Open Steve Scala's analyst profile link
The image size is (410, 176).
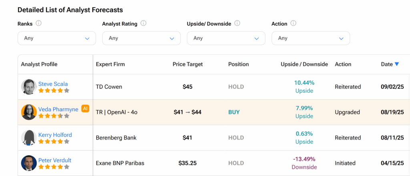tap(53, 84)
